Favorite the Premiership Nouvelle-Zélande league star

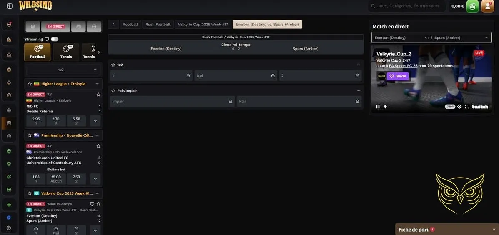[30, 135]
